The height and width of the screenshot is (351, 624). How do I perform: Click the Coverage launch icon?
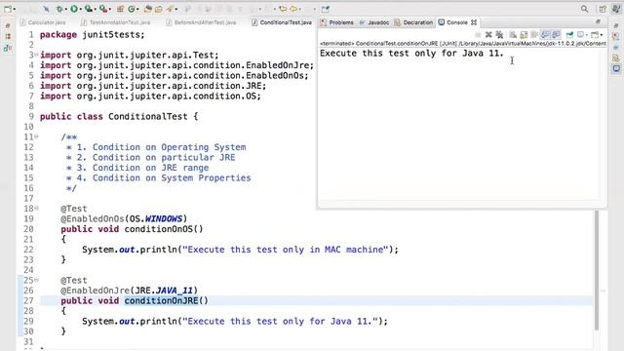(x=88, y=9)
